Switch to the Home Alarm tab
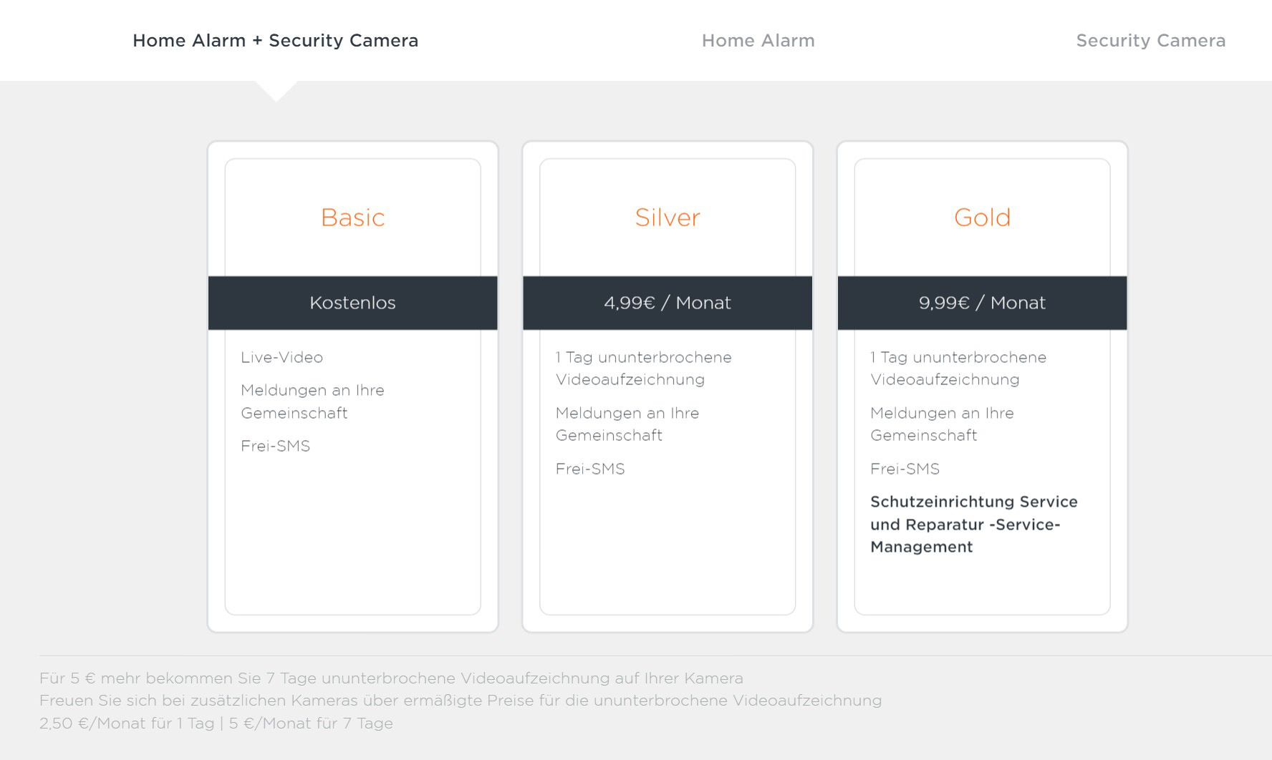This screenshot has width=1272, height=760. tap(758, 41)
